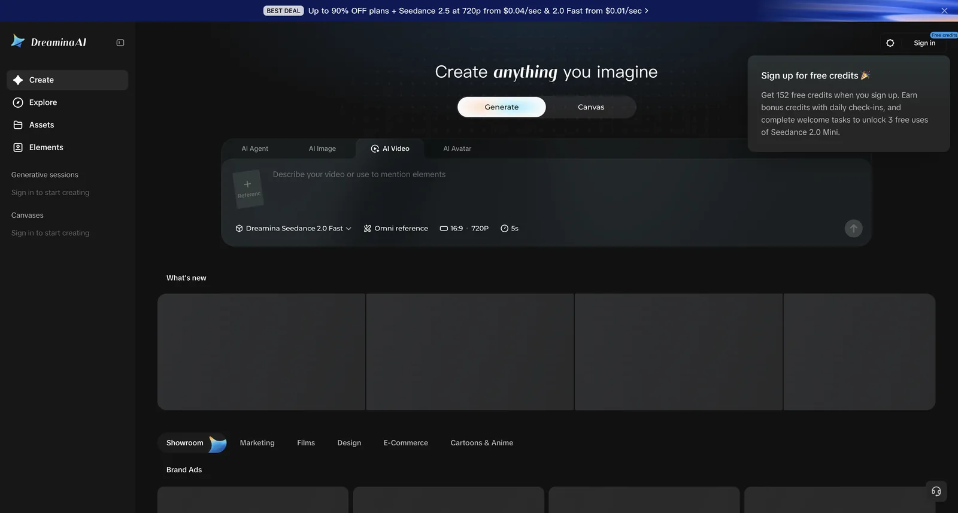Click the Free credits badge
Image resolution: width=958 pixels, height=513 pixels.
[x=944, y=35]
